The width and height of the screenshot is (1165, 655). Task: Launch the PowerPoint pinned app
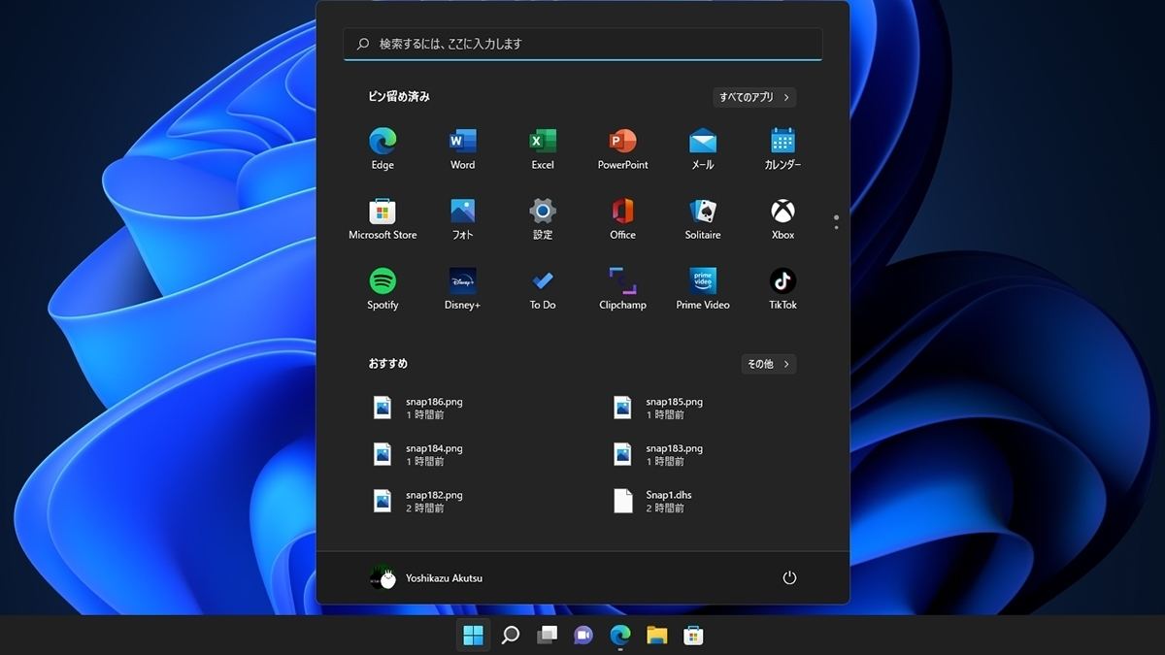click(622, 148)
